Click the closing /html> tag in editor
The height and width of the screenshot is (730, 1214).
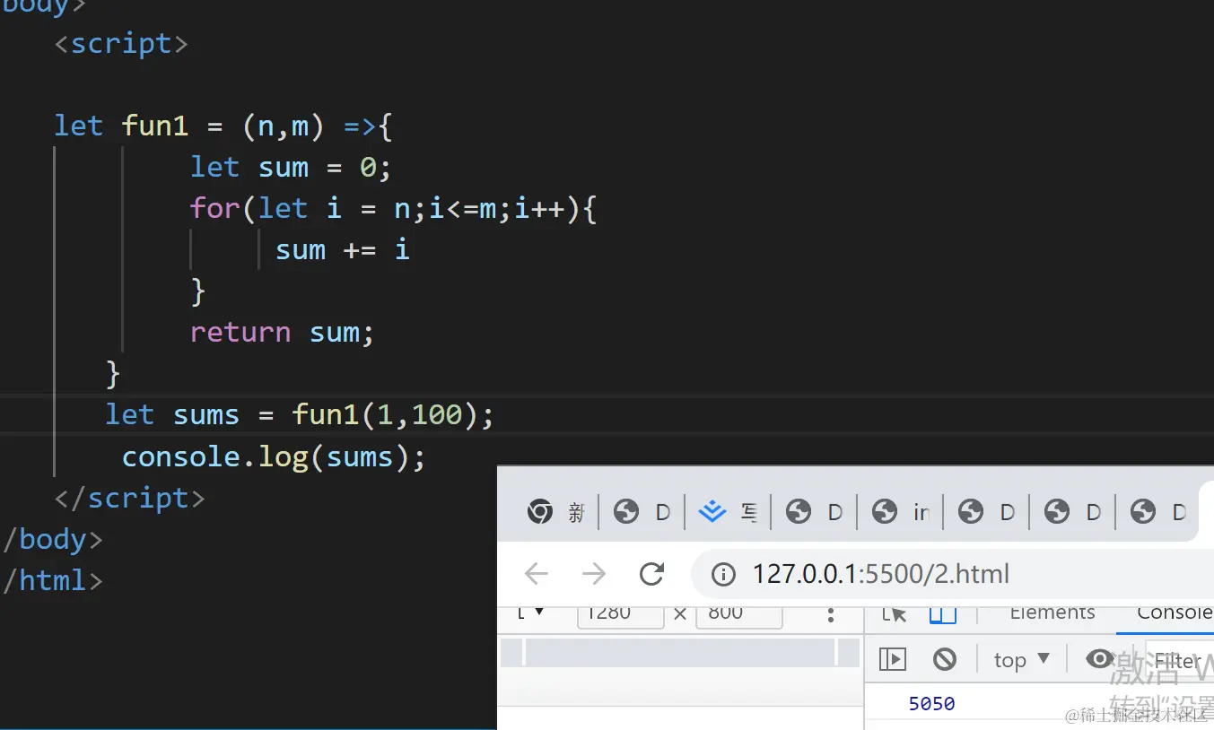52,580
